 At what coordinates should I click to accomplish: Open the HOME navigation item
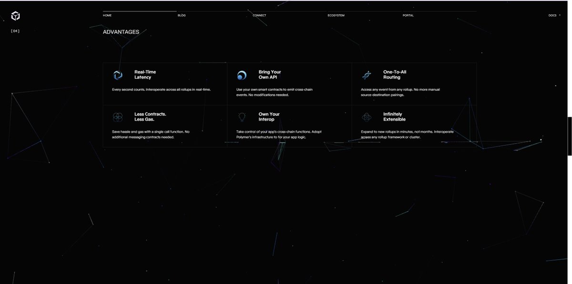[106, 15]
